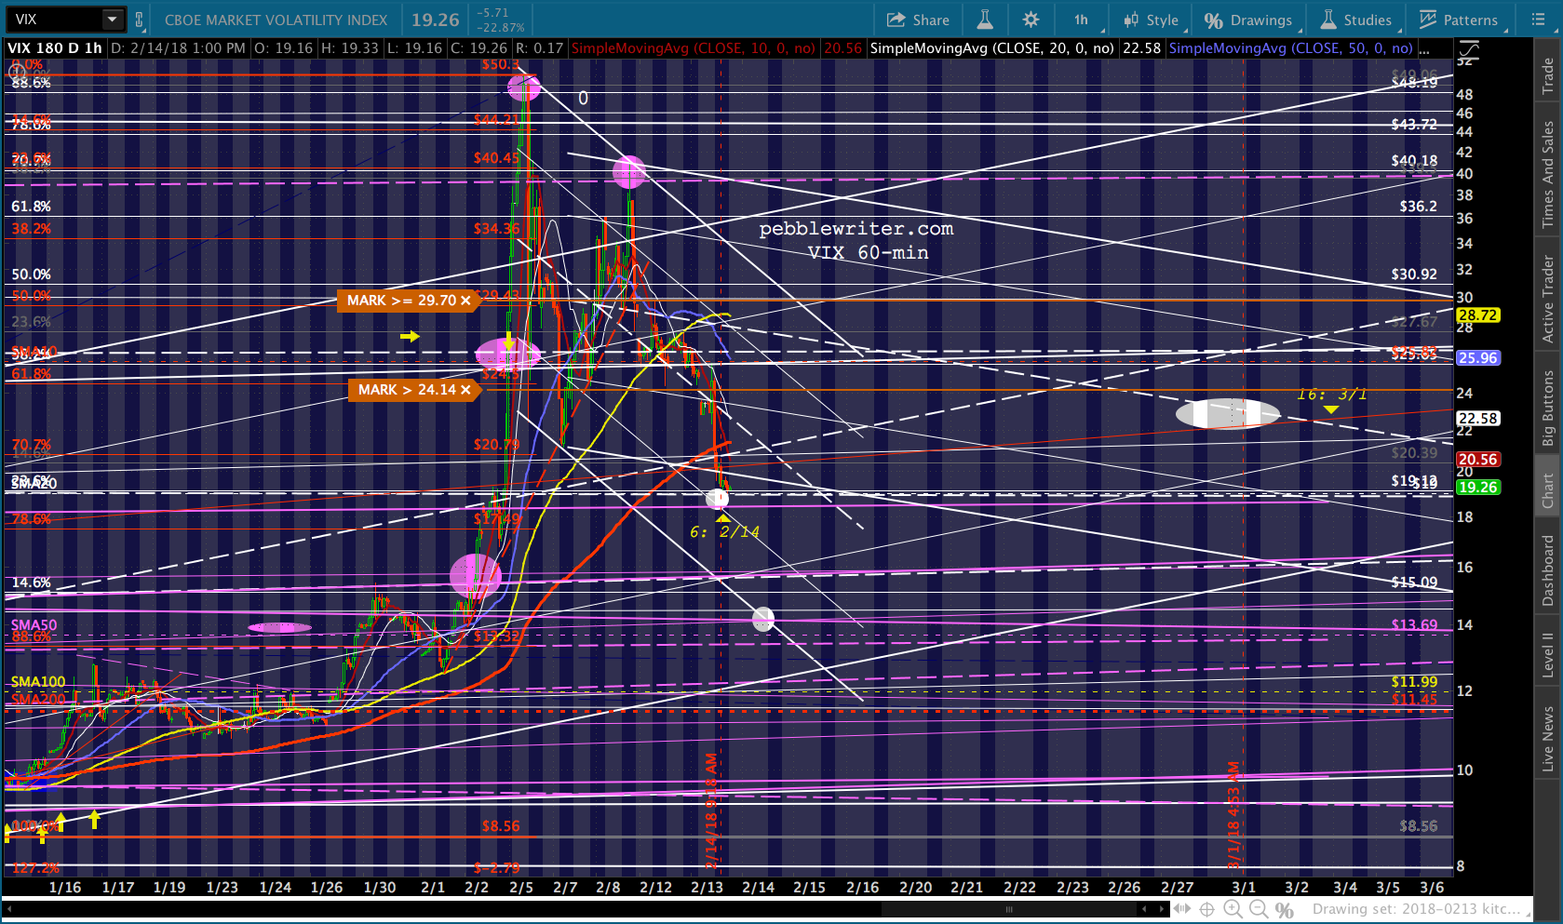1563x924 pixels.
Task: Open the Patterns menu
Action: point(1459,20)
